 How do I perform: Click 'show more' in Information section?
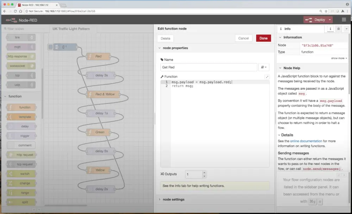click(x=339, y=58)
